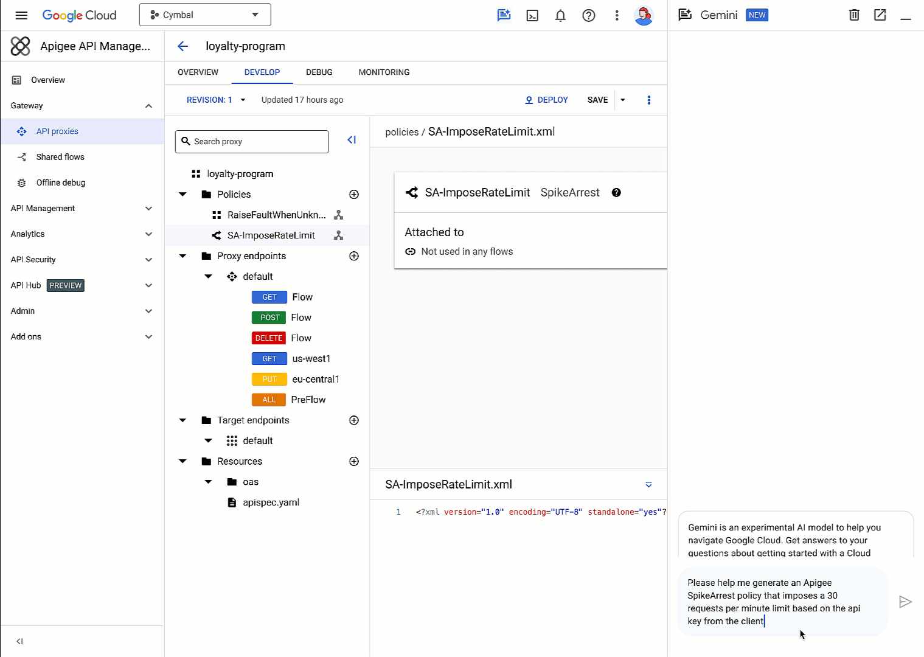This screenshot has height=657, width=924.
Task: Click the DEPLOY button
Action: [x=546, y=100]
